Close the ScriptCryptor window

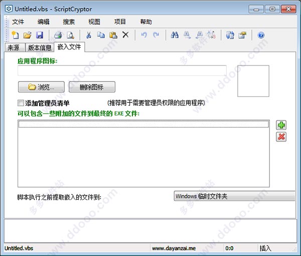tap(288, 9)
